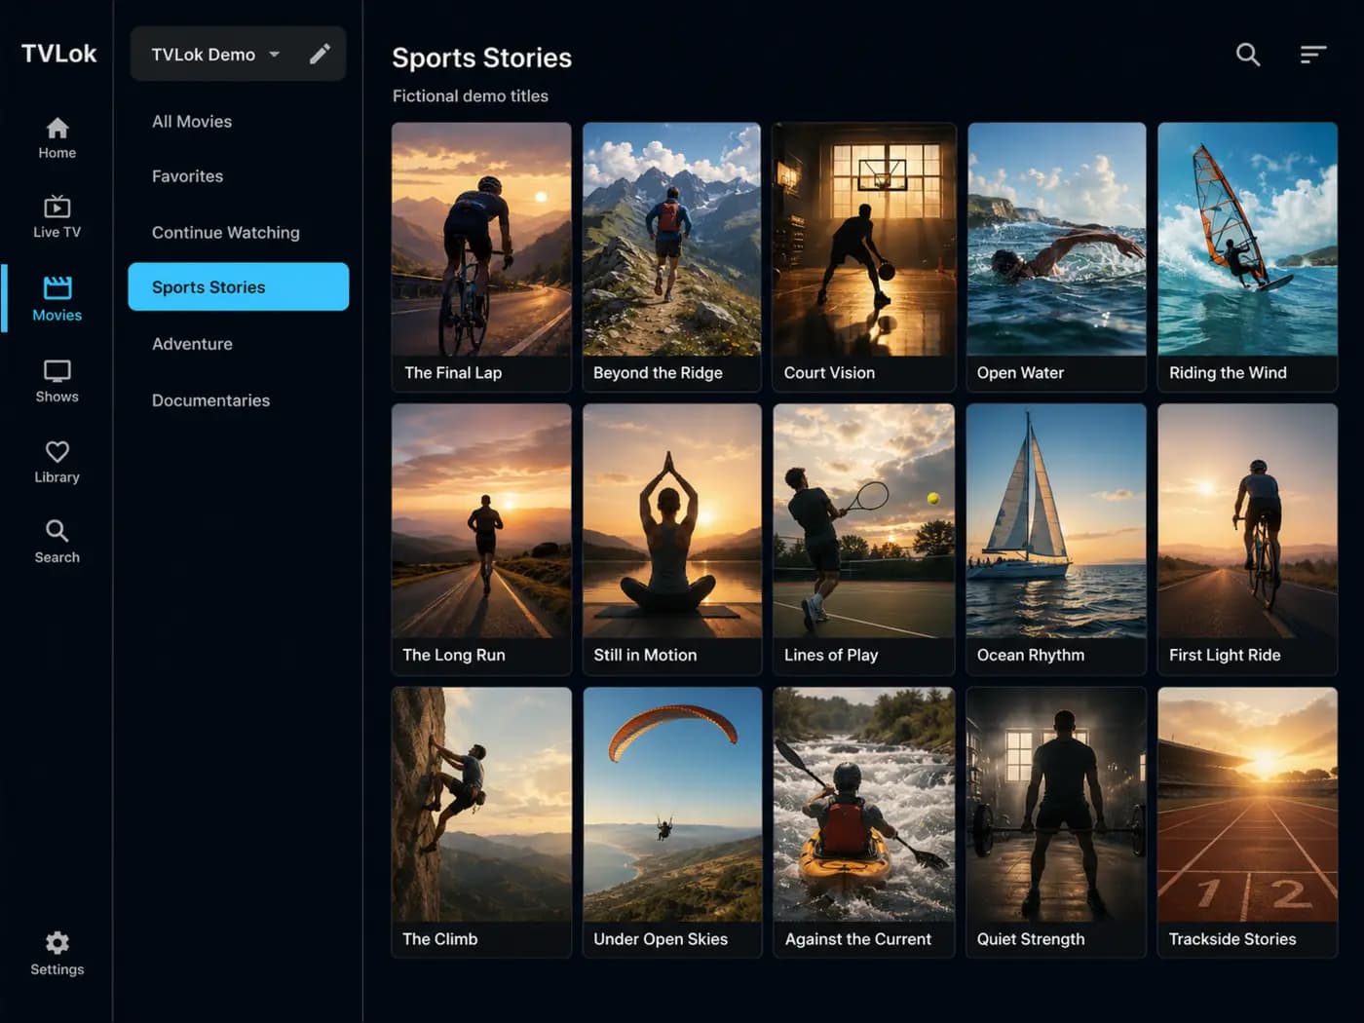Click the TVLok logo

pyautogui.click(x=58, y=54)
